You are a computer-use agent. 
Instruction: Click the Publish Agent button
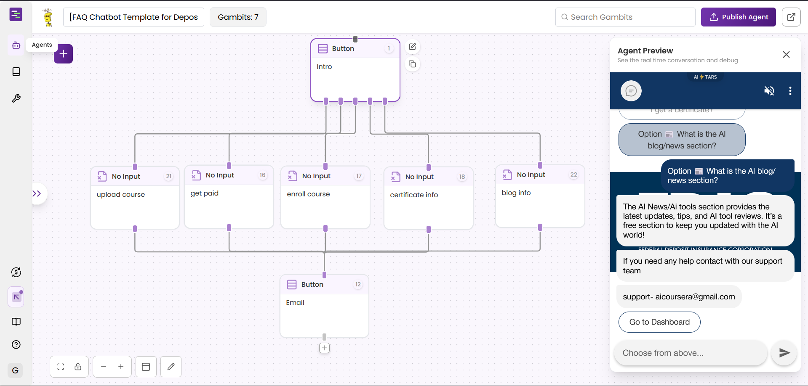pyautogui.click(x=738, y=17)
